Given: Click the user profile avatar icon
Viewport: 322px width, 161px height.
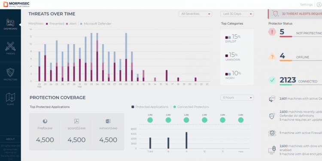Looking at the screenshot, I should (319, 5).
